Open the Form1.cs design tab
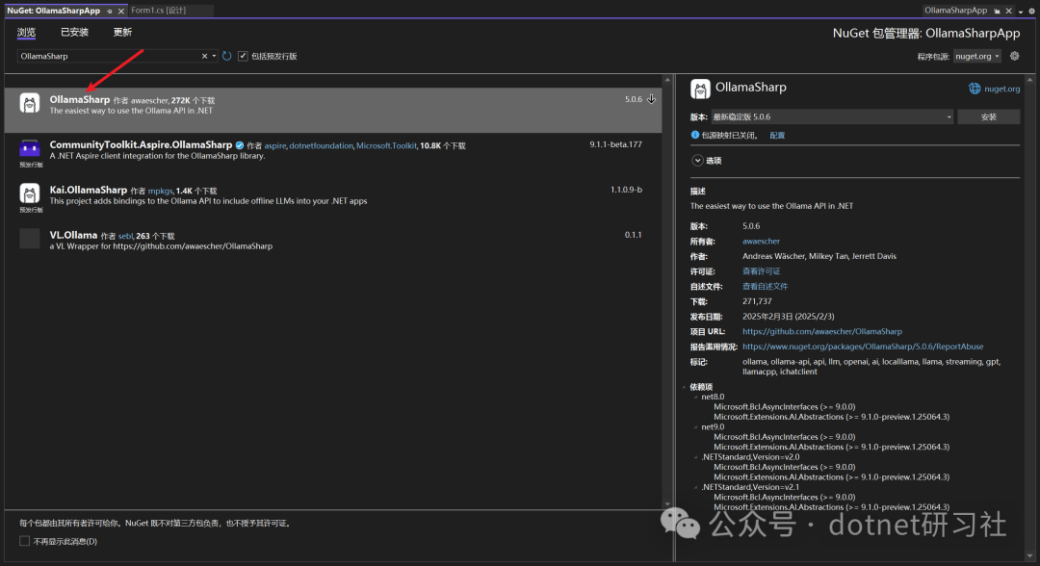This screenshot has width=1040, height=566. [159, 11]
